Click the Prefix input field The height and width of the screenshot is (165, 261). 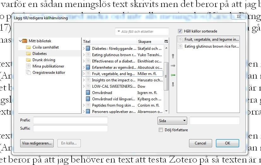(70, 120)
